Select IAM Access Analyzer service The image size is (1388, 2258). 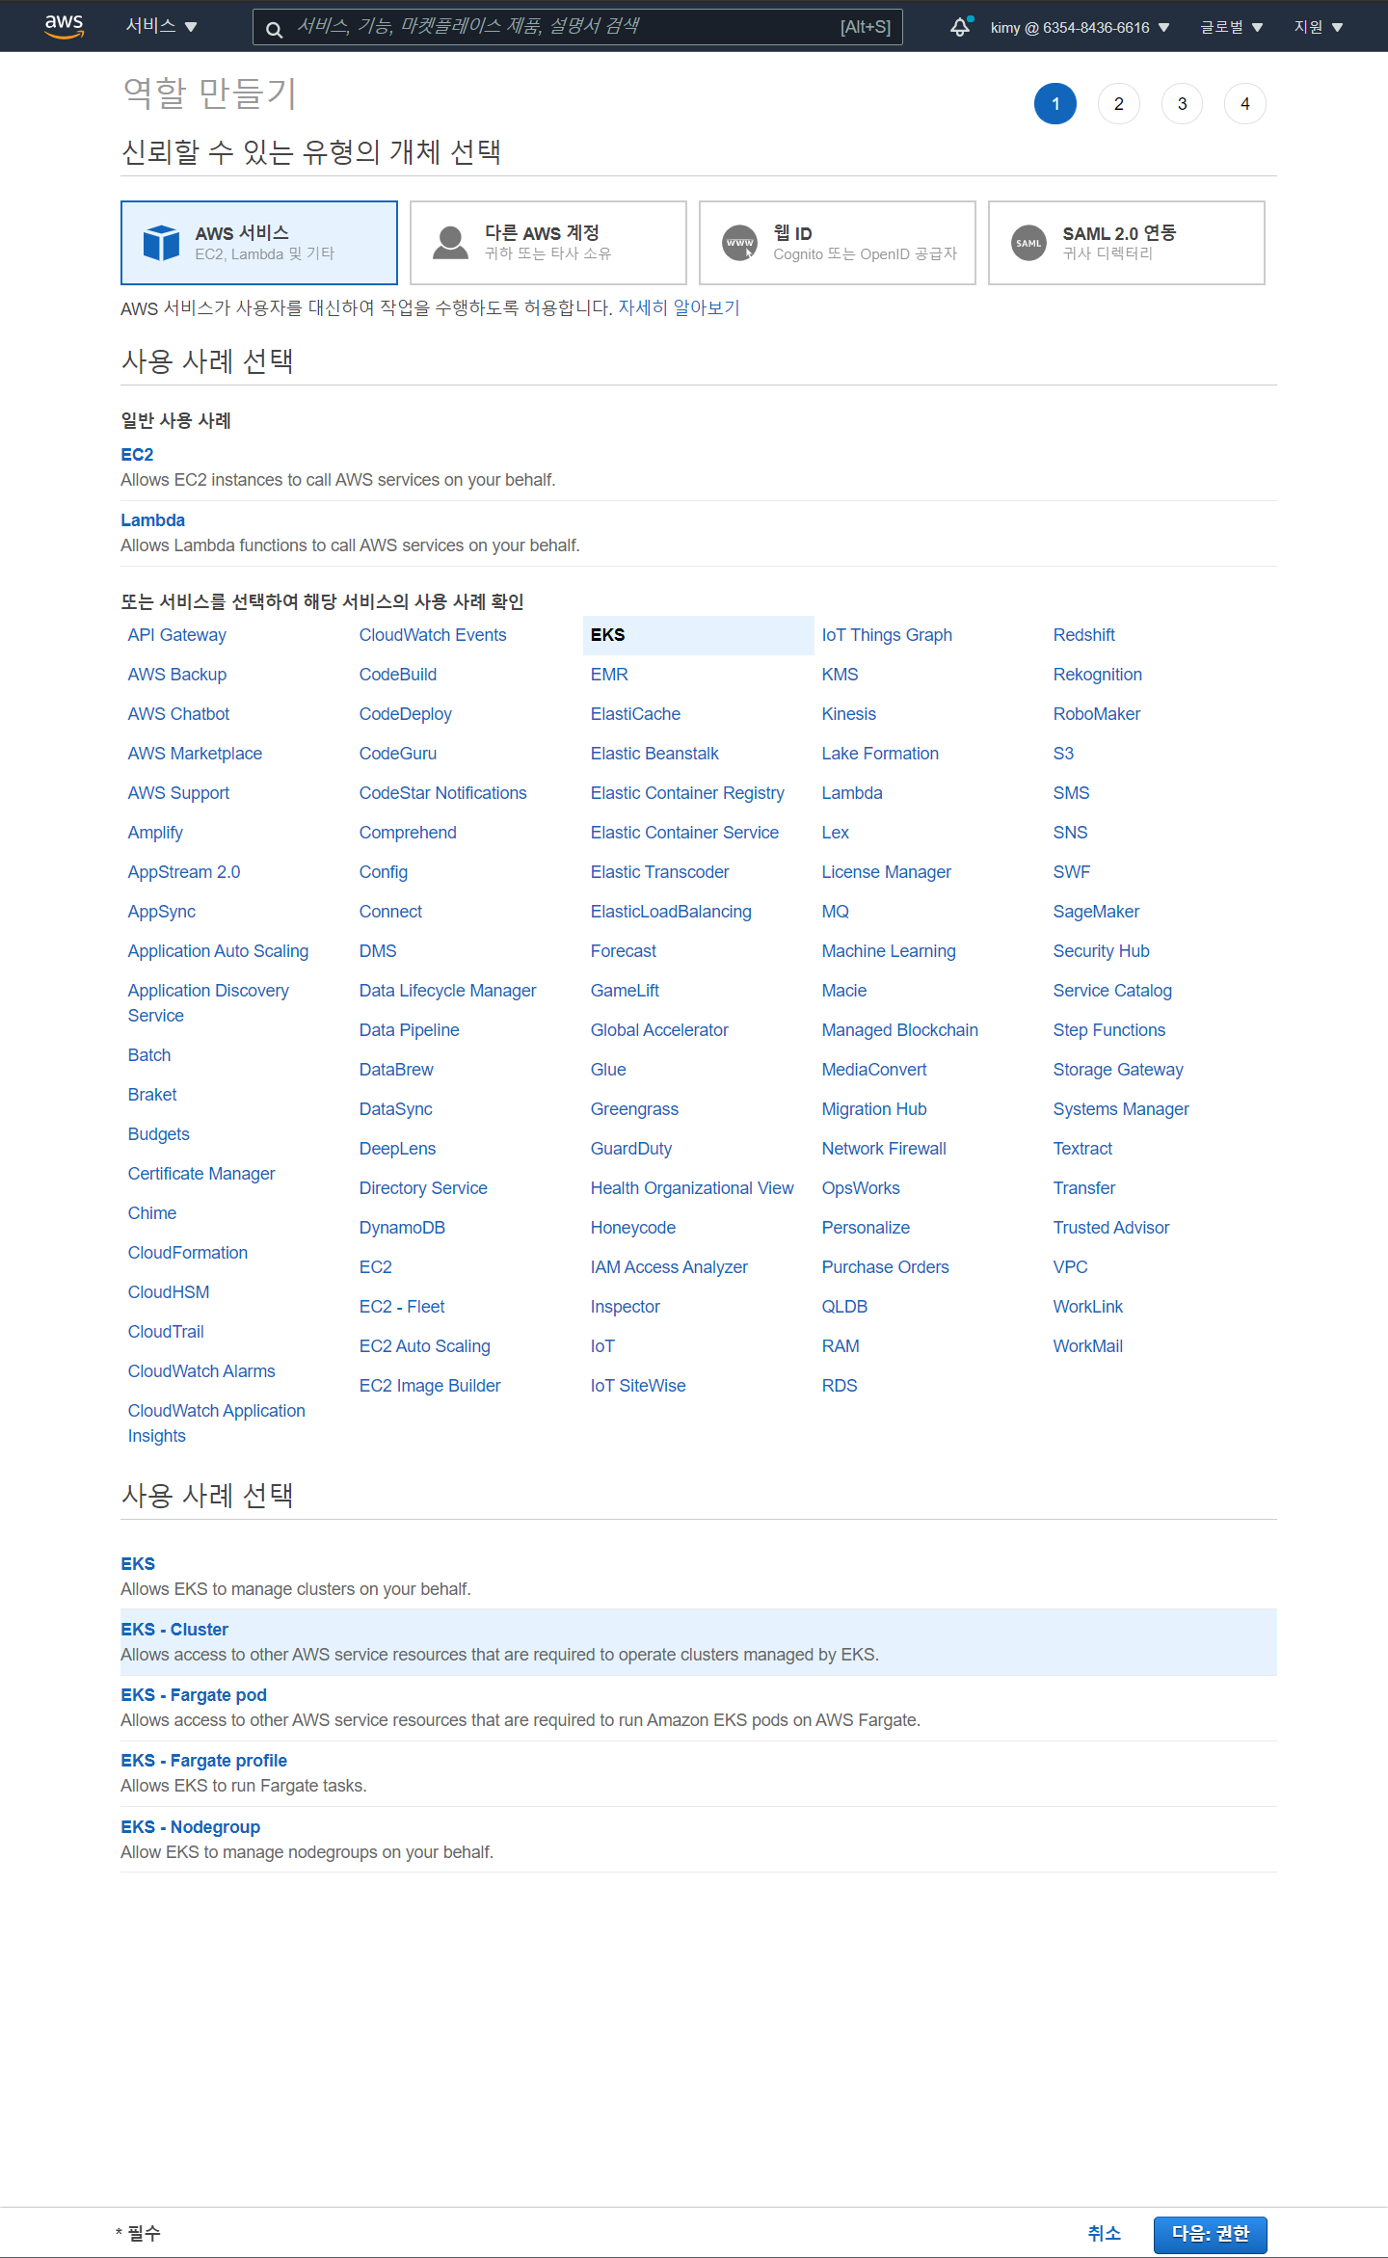(669, 1267)
